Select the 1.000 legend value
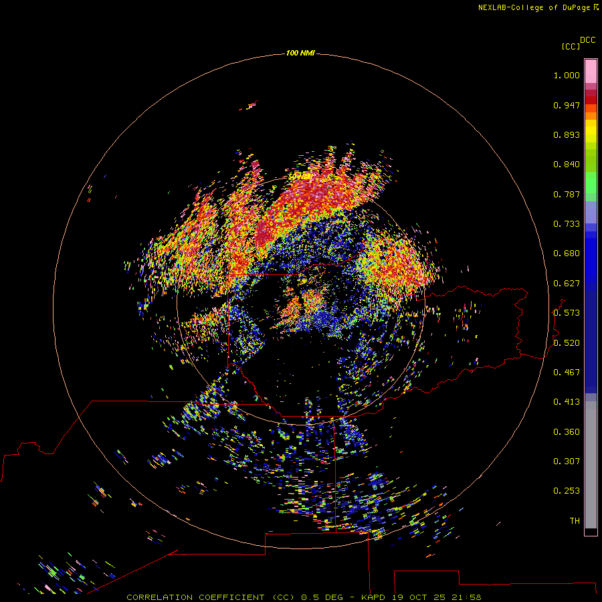The height and width of the screenshot is (602, 602). pyautogui.click(x=567, y=75)
